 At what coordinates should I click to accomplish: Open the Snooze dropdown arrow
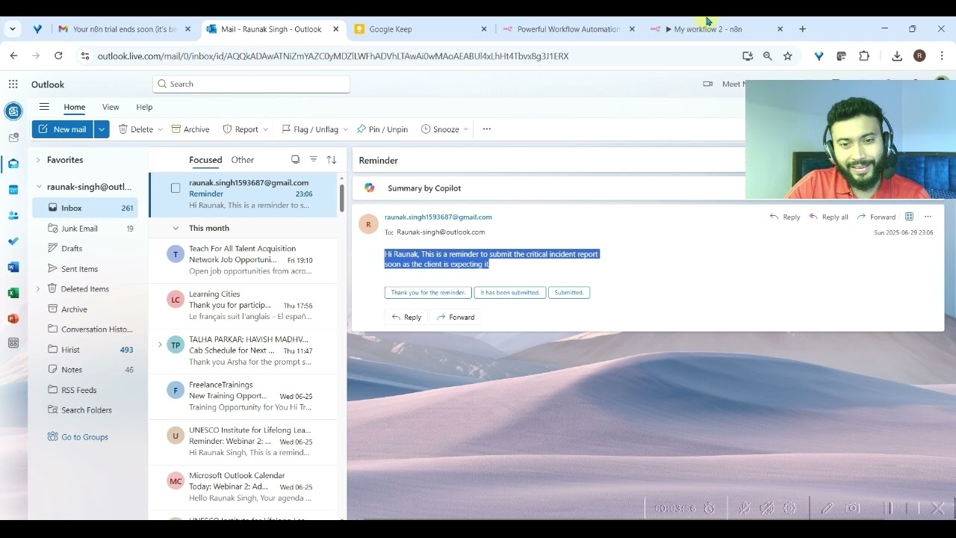pyautogui.click(x=465, y=129)
